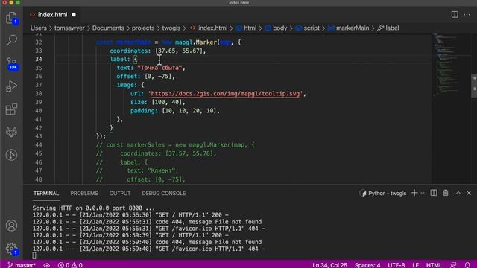Click the script breadcrumb

308,28
